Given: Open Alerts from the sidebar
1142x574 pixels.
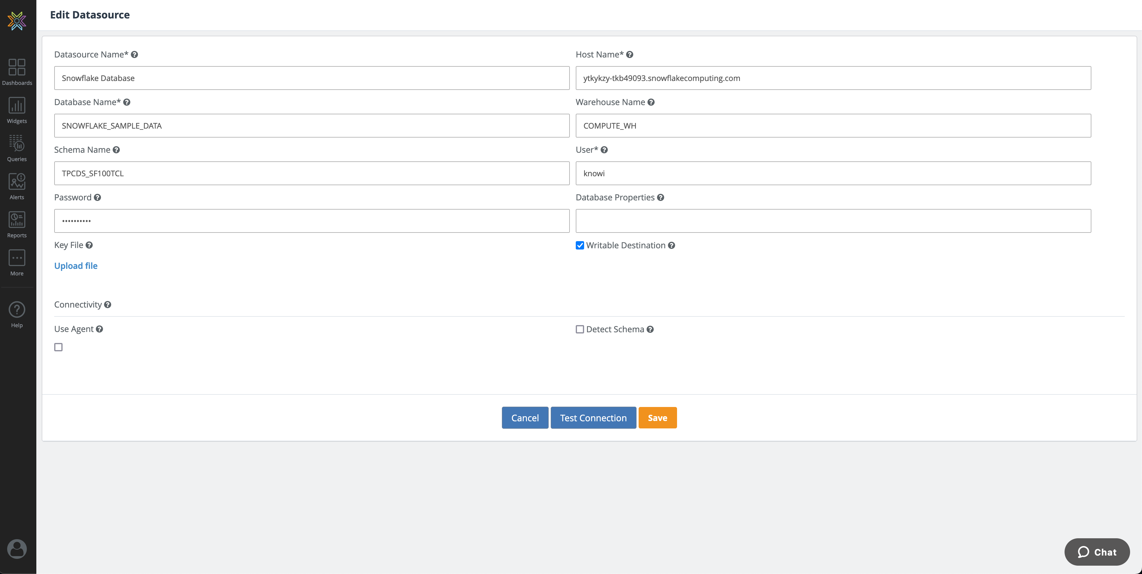Looking at the screenshot, I should coord(17,186).
